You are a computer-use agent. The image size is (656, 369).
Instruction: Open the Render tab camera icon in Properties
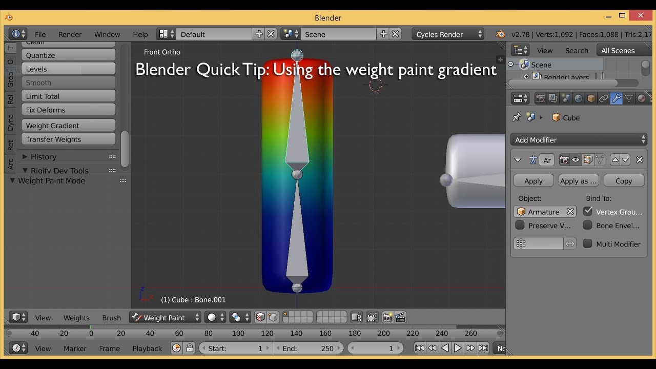pyautogui.click(x=540, y=98)
